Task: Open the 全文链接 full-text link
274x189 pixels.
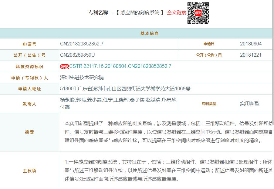Action: pos(176,13)
